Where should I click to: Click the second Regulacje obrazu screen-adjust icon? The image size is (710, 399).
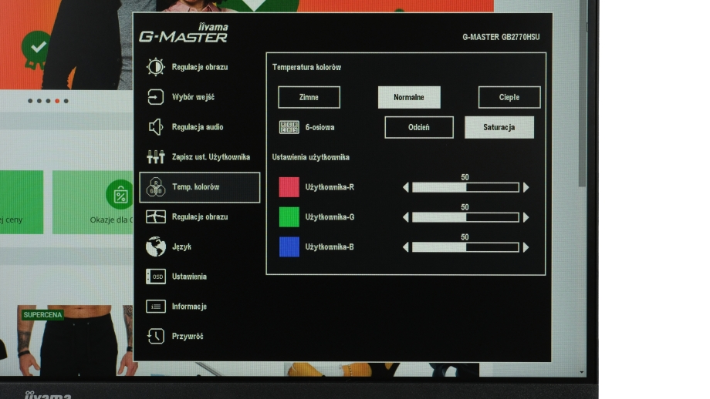(x=155, y=217)
